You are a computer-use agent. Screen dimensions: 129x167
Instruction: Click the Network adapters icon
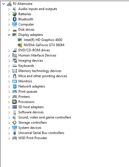point(15,86)
